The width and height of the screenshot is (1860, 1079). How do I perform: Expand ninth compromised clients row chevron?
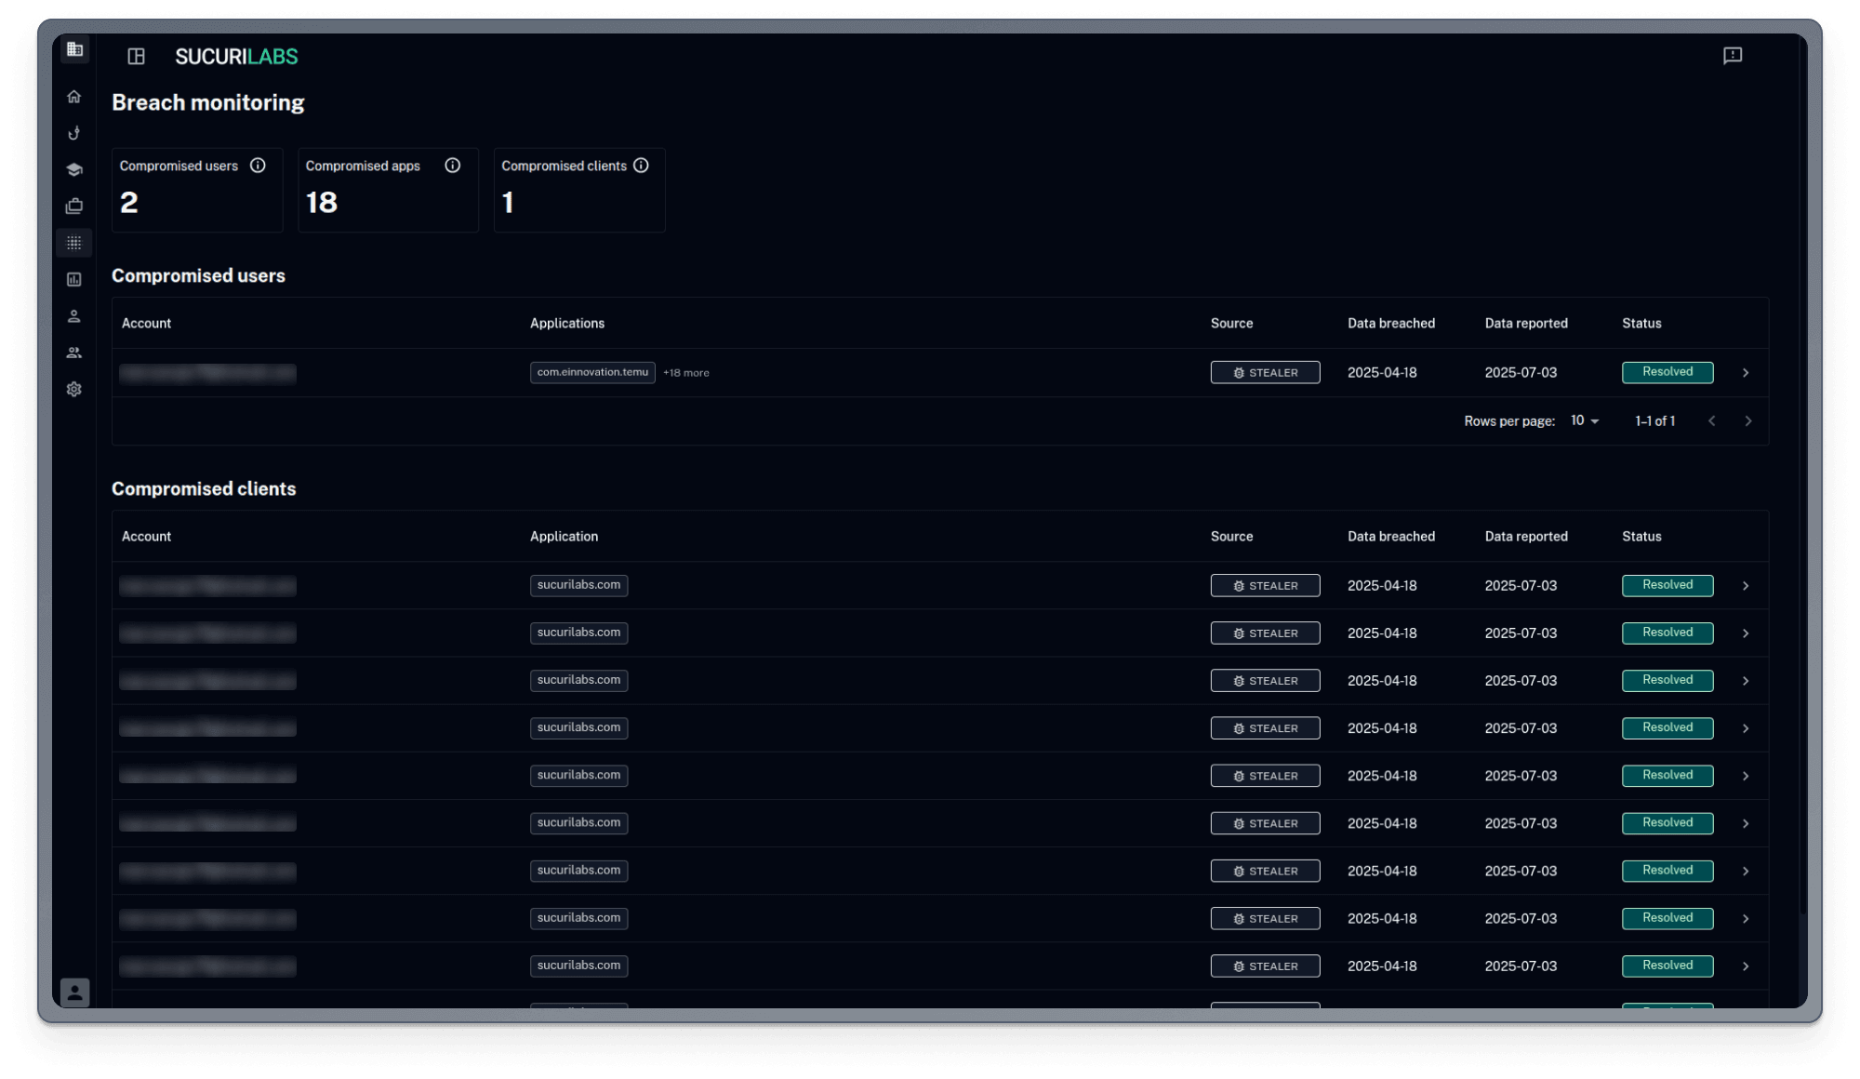(1746, 966)
